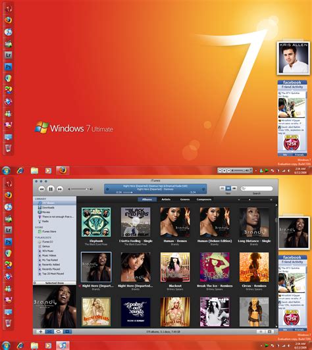Switch to the Artists tab
Screen dimensions: 312x350
coord(166,199)
